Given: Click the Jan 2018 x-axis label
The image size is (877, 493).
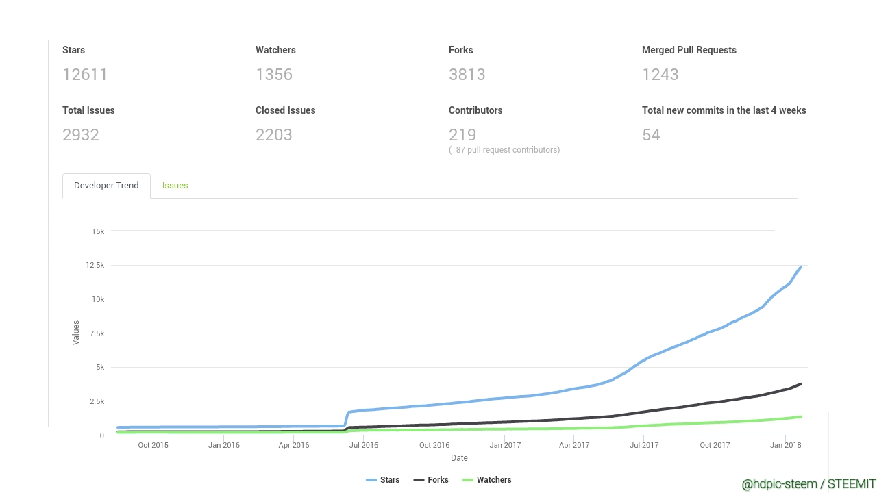Looking at the screenshot, I should click(x=785, y=445).
